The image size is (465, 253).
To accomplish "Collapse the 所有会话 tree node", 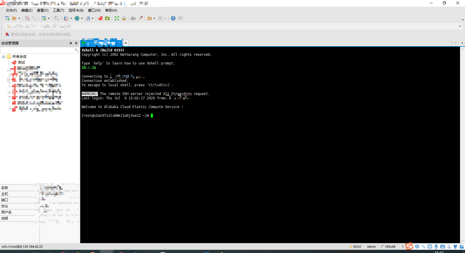I will coord(3,57).
